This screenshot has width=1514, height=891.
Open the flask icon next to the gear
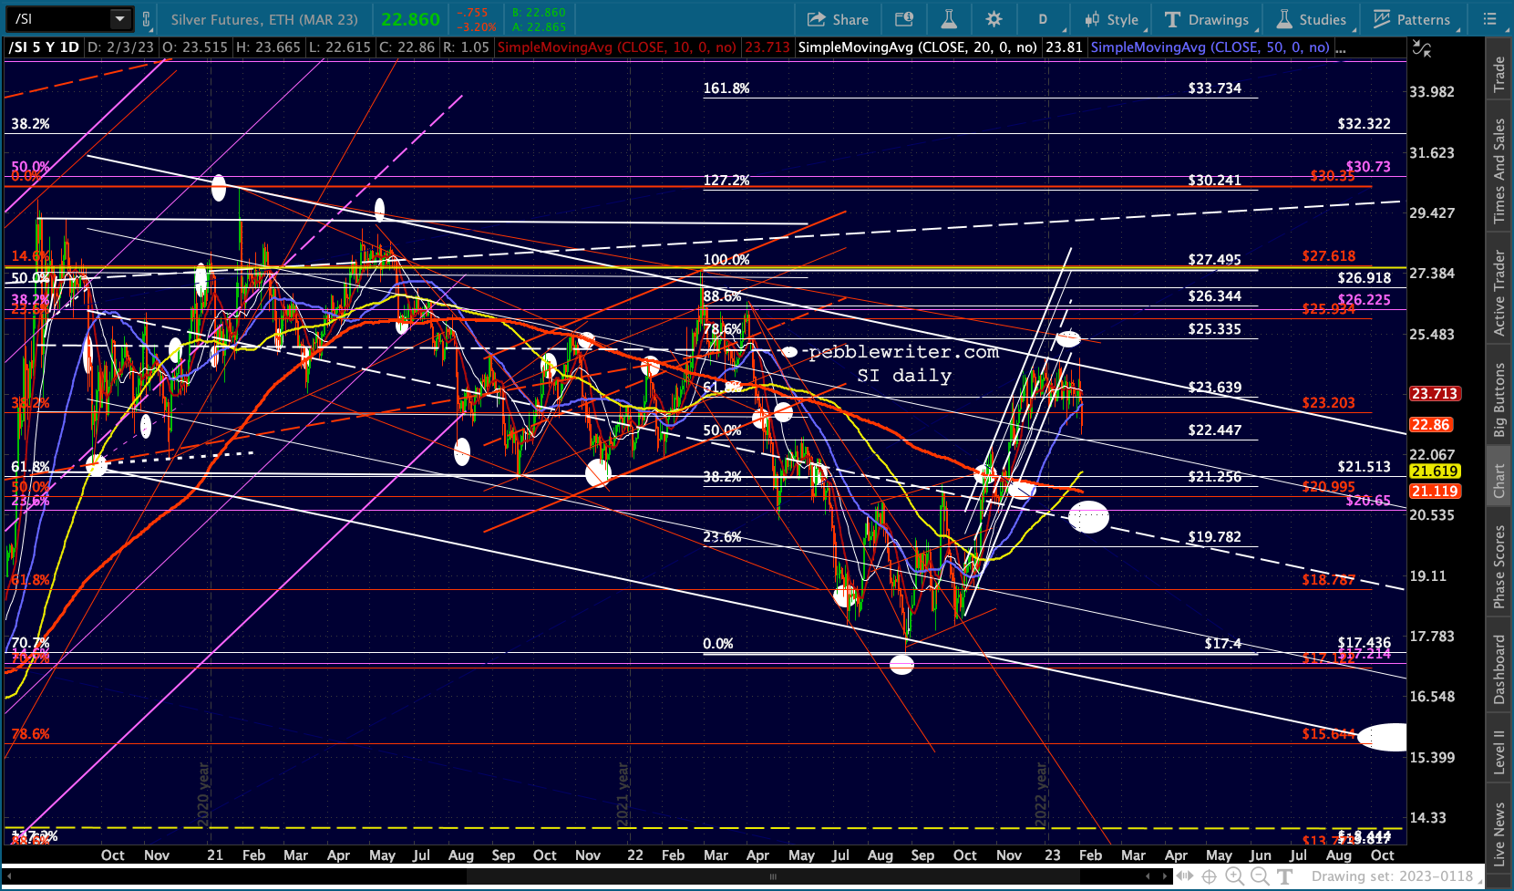pyautogui.click(x=949, y=19)
